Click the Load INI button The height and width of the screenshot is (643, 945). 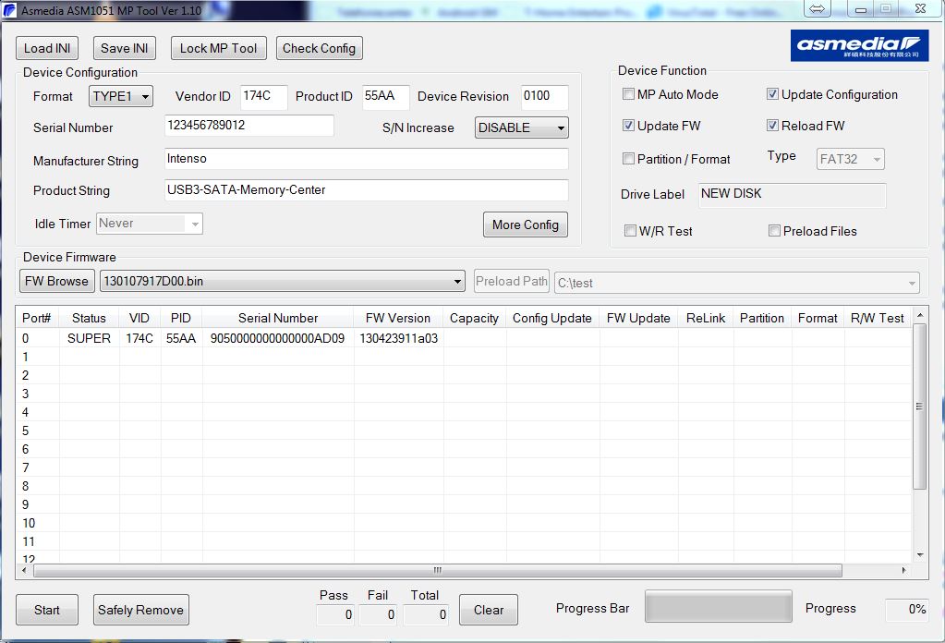(47, 48)
